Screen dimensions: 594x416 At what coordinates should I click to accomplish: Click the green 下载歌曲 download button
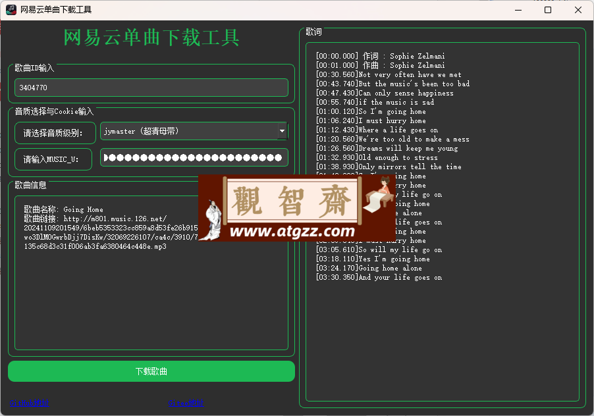coord(151,371)
